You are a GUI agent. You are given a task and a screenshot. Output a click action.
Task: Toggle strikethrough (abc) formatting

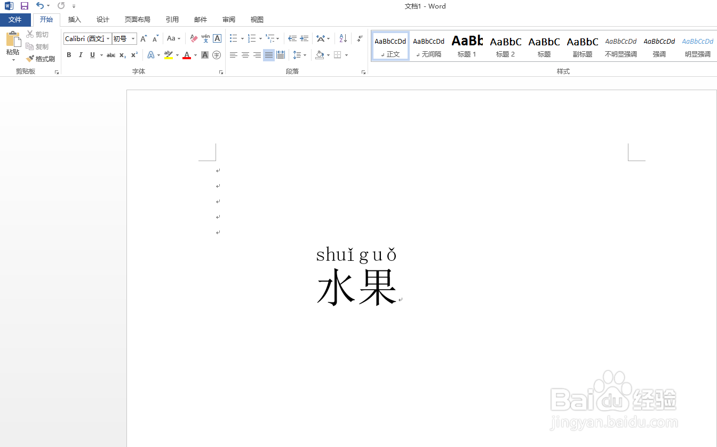pyautogui.click(x=111, y=55)
